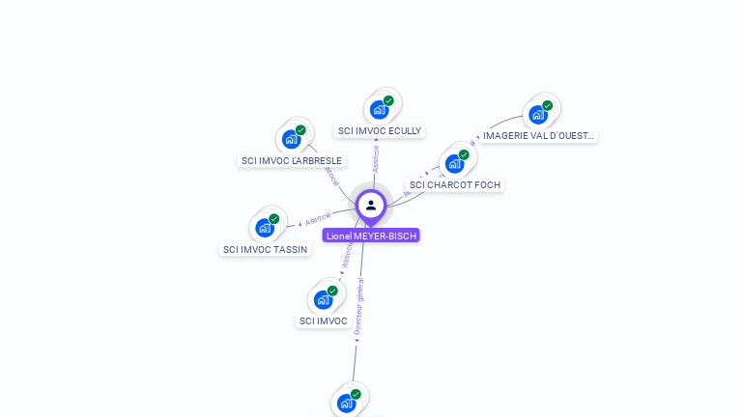Screen dimensions: 742x417
Task: Select the Directeur général edge label
Action: (359, 306)
